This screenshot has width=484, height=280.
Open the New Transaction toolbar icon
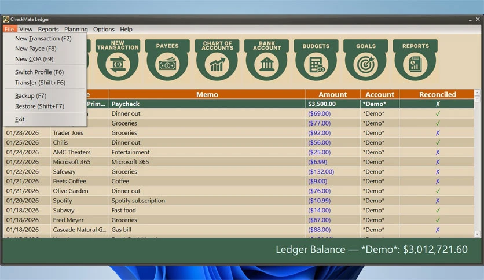[118, 60]
